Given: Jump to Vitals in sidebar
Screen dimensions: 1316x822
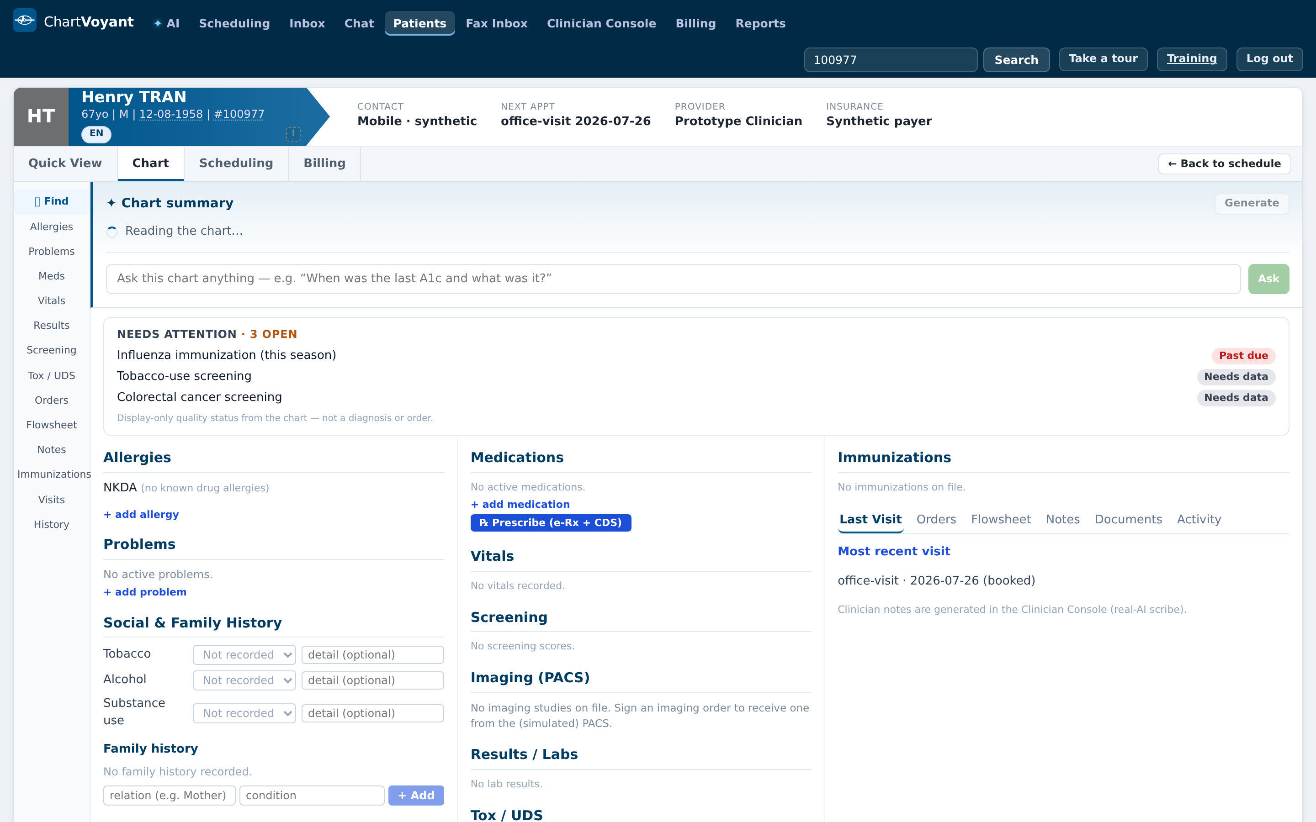Looking at the screenshot, I should pyautogui.click(x=52, y=300).
